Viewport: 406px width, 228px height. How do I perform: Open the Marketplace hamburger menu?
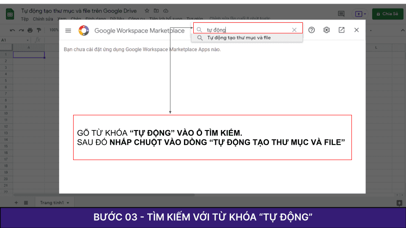(68, 30)
